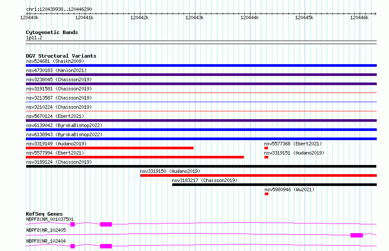Click the 120446k ruler tick label
The image size is (389, 251).
point(359,17)
